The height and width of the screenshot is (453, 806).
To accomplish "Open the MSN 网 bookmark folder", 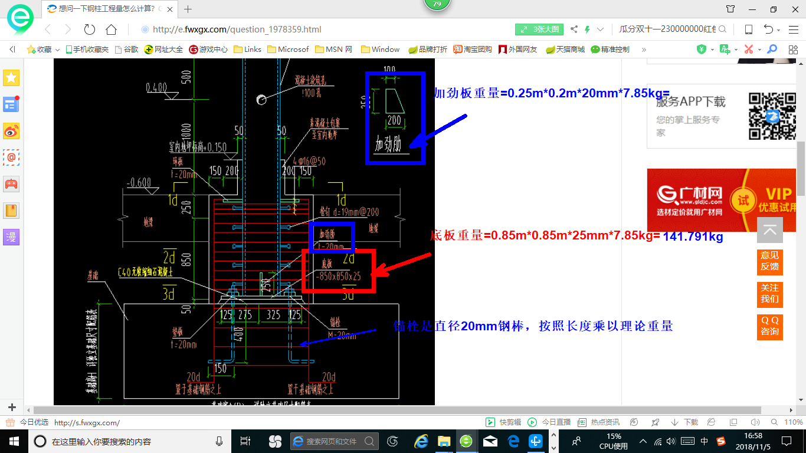I will [333, 50].
